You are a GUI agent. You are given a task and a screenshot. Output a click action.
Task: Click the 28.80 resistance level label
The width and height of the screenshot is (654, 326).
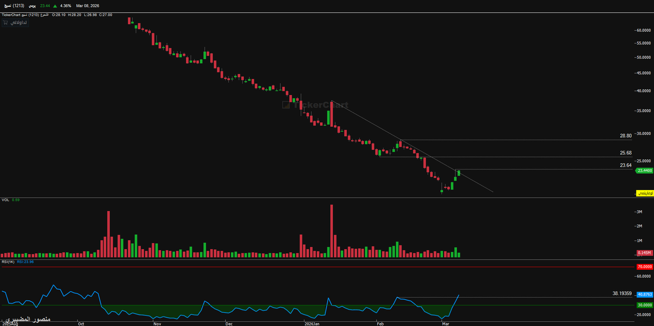coord(626,136)
